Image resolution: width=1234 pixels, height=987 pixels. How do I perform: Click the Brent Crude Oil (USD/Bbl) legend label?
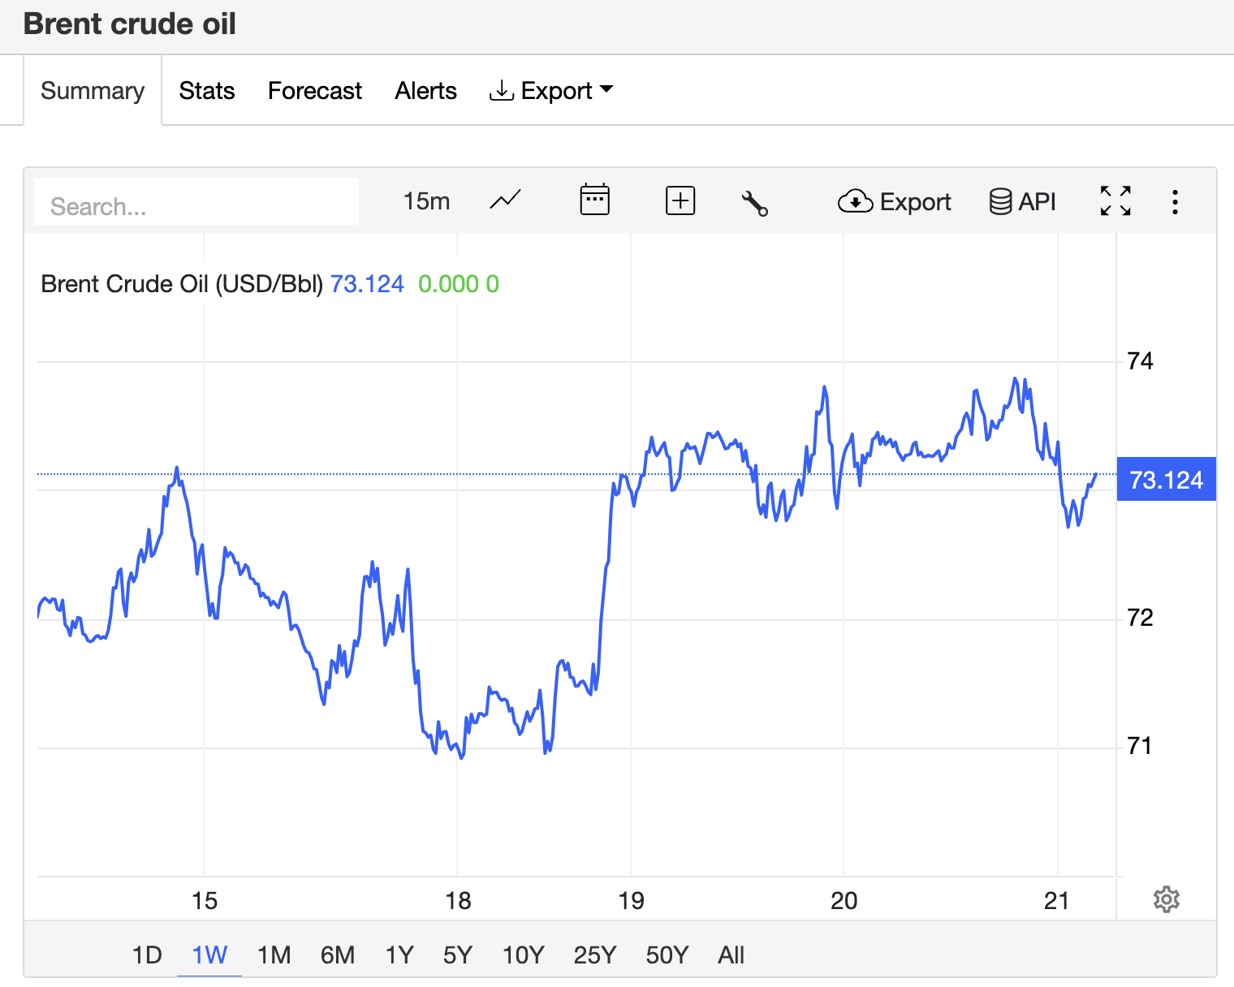pyautogui.click(x=182, y=284)
